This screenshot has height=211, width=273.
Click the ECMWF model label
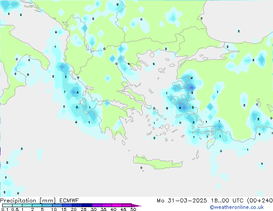pyautogui.click(x=69, y=201)
